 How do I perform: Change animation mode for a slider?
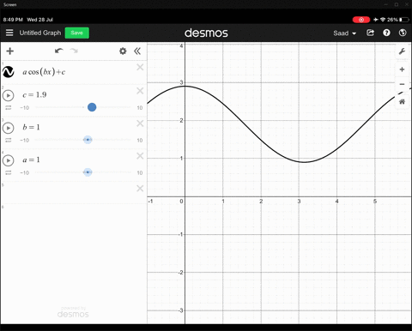9,173
